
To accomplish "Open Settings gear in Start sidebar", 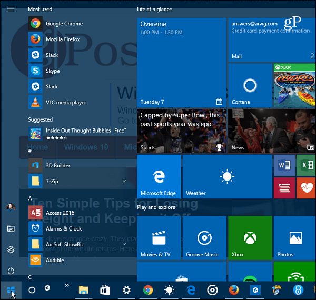I will tap(11, 250).
